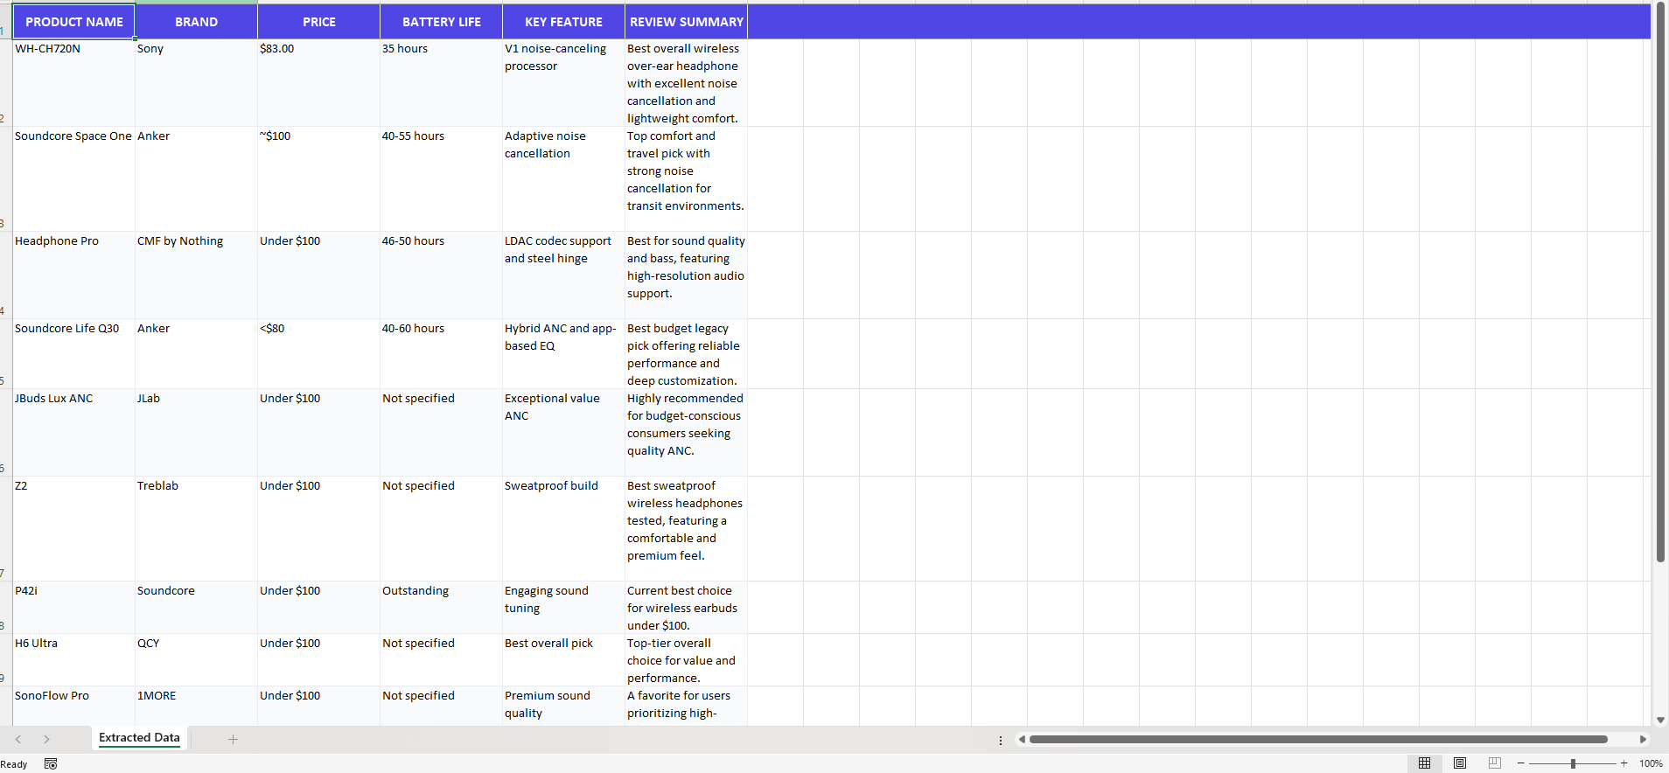Select the BATTERY LIFE header cell

tap(442, 22)
